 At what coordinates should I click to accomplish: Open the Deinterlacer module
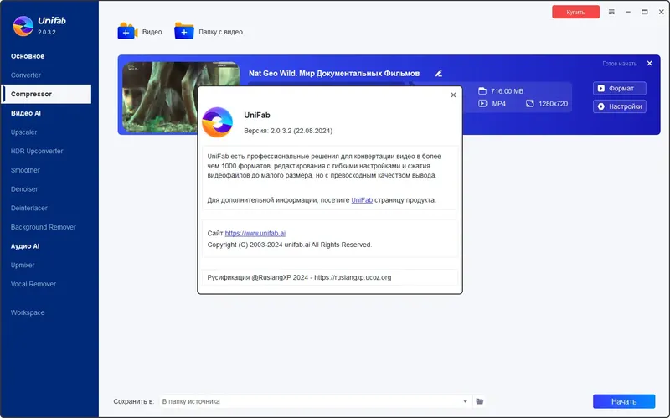[29, 208]
